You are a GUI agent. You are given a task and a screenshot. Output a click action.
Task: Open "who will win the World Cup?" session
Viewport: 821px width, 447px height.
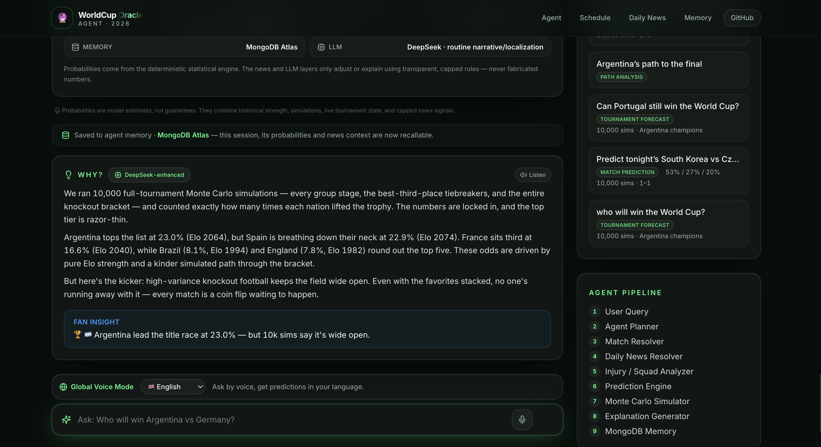click(669, 223)
